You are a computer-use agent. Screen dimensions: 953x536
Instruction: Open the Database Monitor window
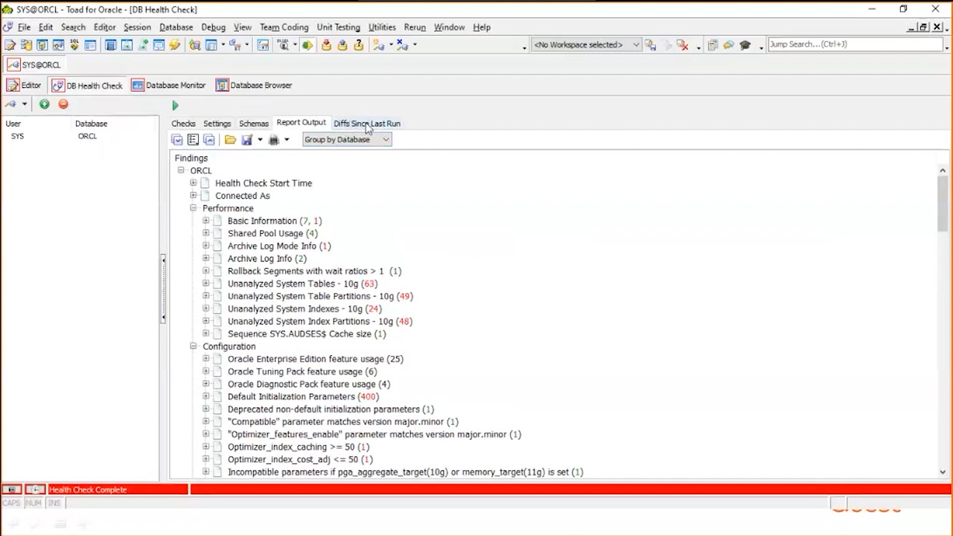tap(168, 85)
